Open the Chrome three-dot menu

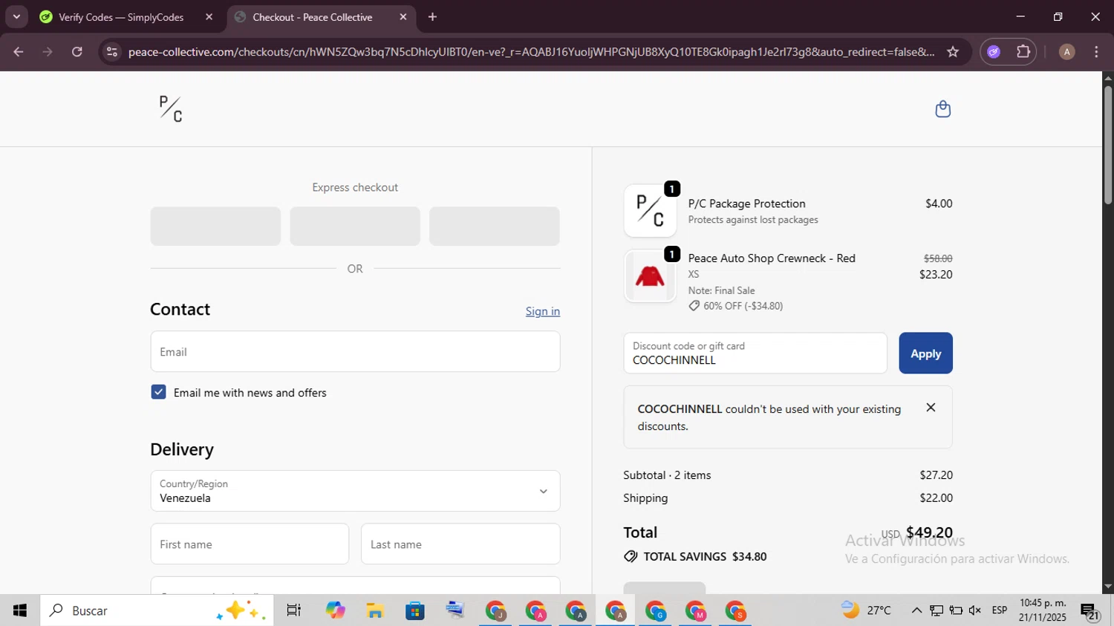pos(1096,52)
